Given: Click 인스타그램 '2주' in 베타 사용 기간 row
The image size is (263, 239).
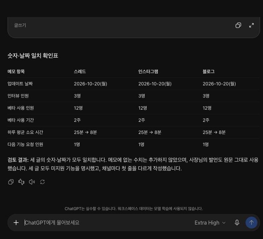Looking at the screenshot, I should click(x=142, y=120).
